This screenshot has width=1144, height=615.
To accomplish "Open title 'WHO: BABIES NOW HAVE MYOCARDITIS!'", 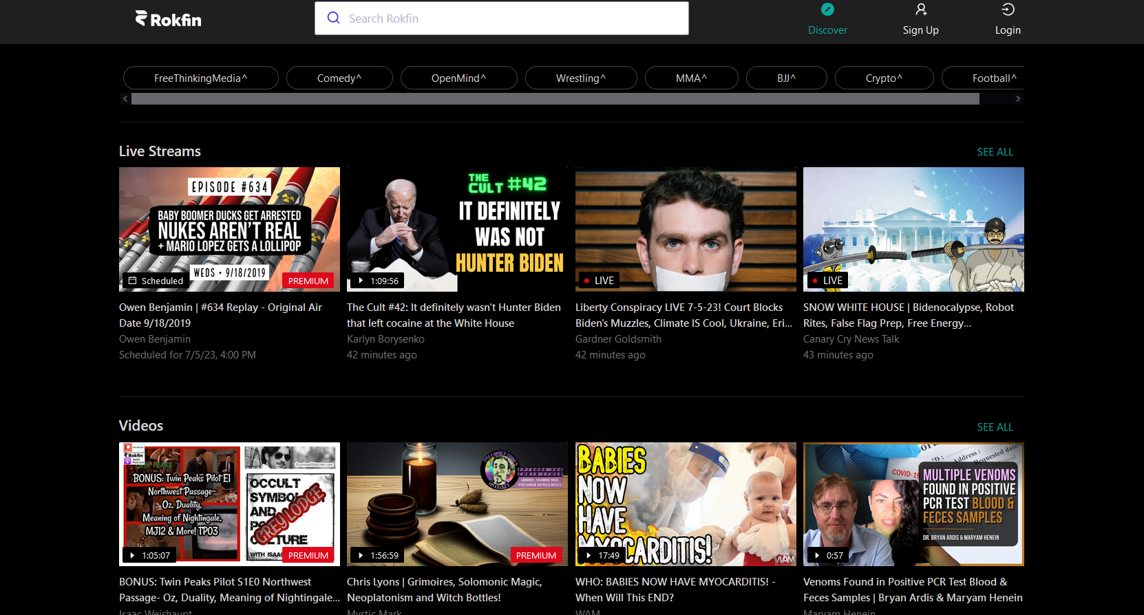I will [675, 590].
